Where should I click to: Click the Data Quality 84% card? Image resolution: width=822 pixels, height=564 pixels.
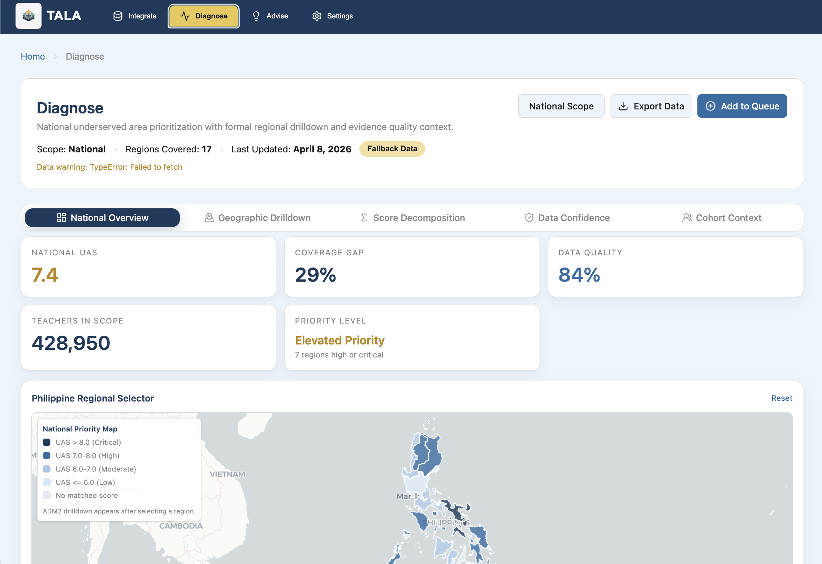point(675,267)
